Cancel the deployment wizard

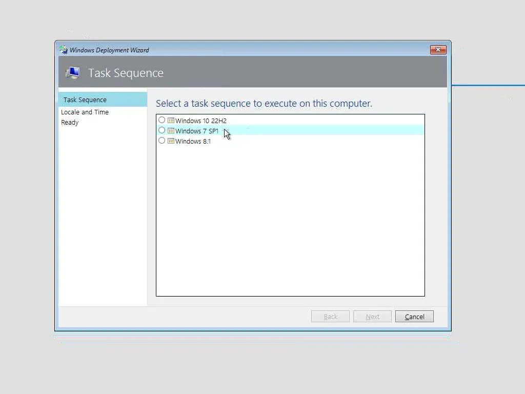click(414, 316)
